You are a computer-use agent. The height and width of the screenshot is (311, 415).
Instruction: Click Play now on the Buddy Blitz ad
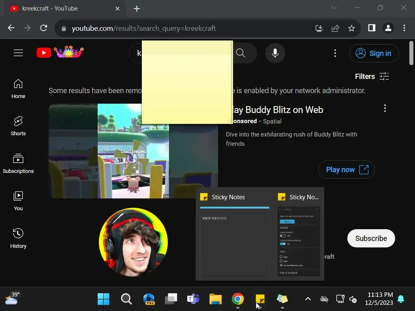pyautogui.click(x=346, y=170)
